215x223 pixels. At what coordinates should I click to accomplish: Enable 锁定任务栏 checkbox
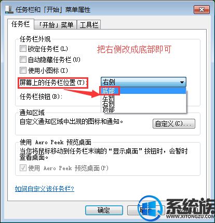click(x=23, y=49)
